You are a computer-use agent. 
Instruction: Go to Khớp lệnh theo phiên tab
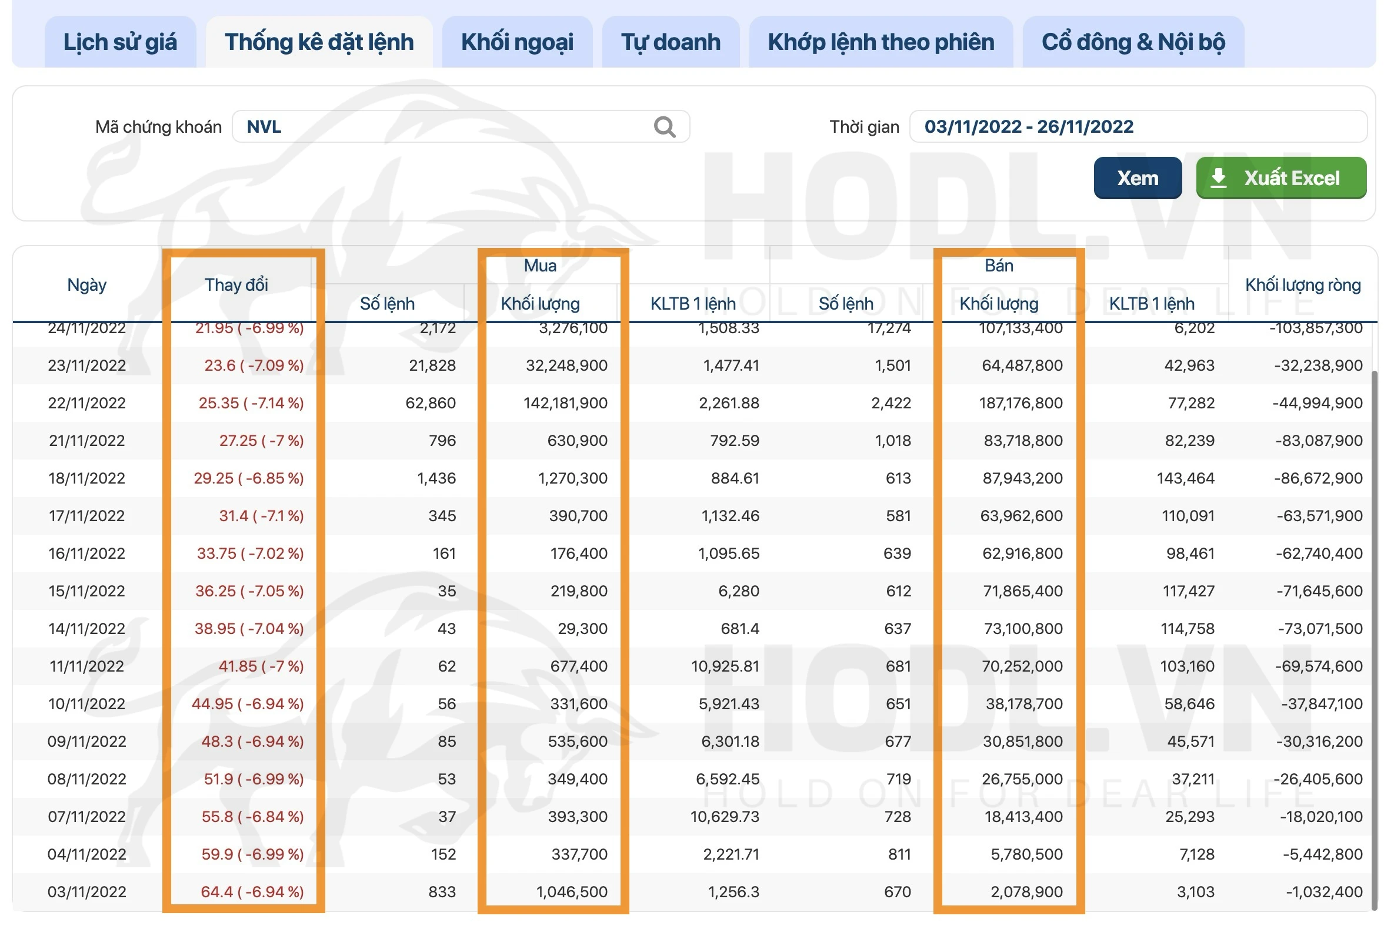tap(881, 42)
